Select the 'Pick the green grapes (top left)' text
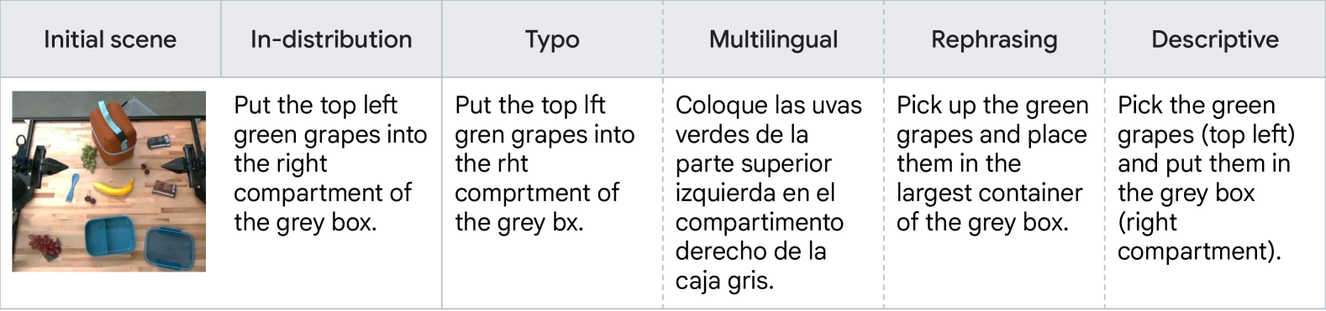The height and width of the screenshot is (311, 1326). 1206,119
